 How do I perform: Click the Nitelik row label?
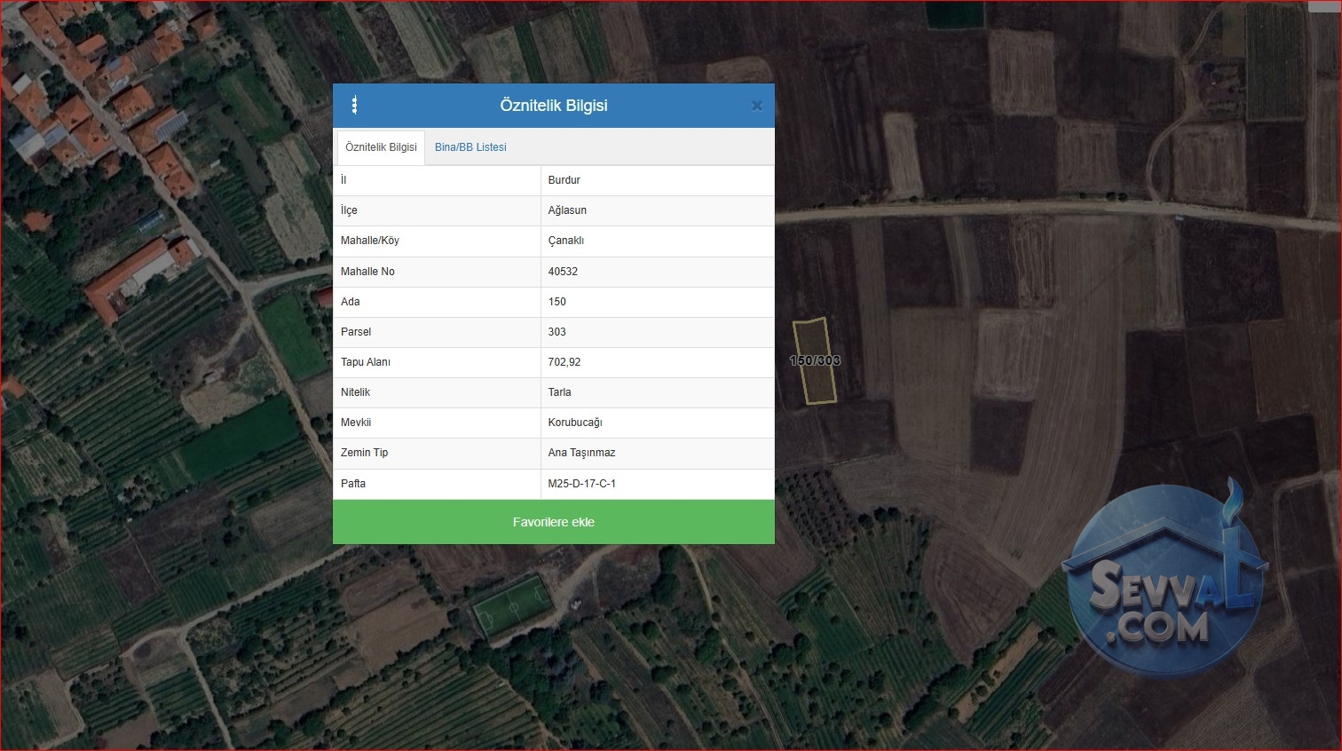point(355,392)
